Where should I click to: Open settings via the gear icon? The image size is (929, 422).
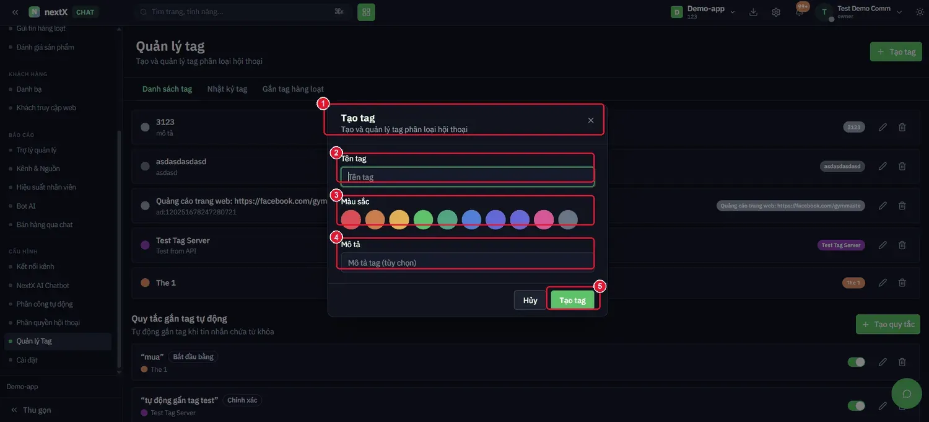pos(776,12)
